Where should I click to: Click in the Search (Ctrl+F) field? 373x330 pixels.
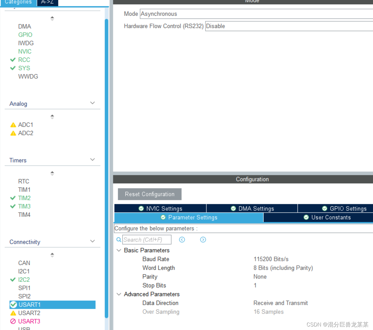147,240
